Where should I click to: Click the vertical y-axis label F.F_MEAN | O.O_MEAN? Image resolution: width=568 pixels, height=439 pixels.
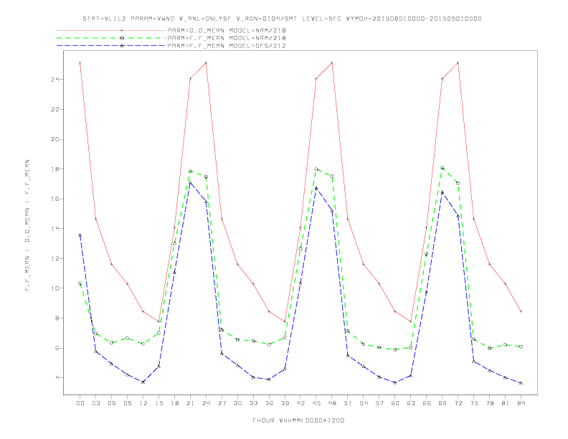point(27,225)
